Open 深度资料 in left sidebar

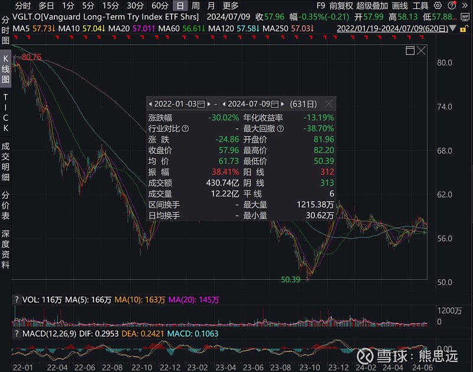(x=5, y=249)
